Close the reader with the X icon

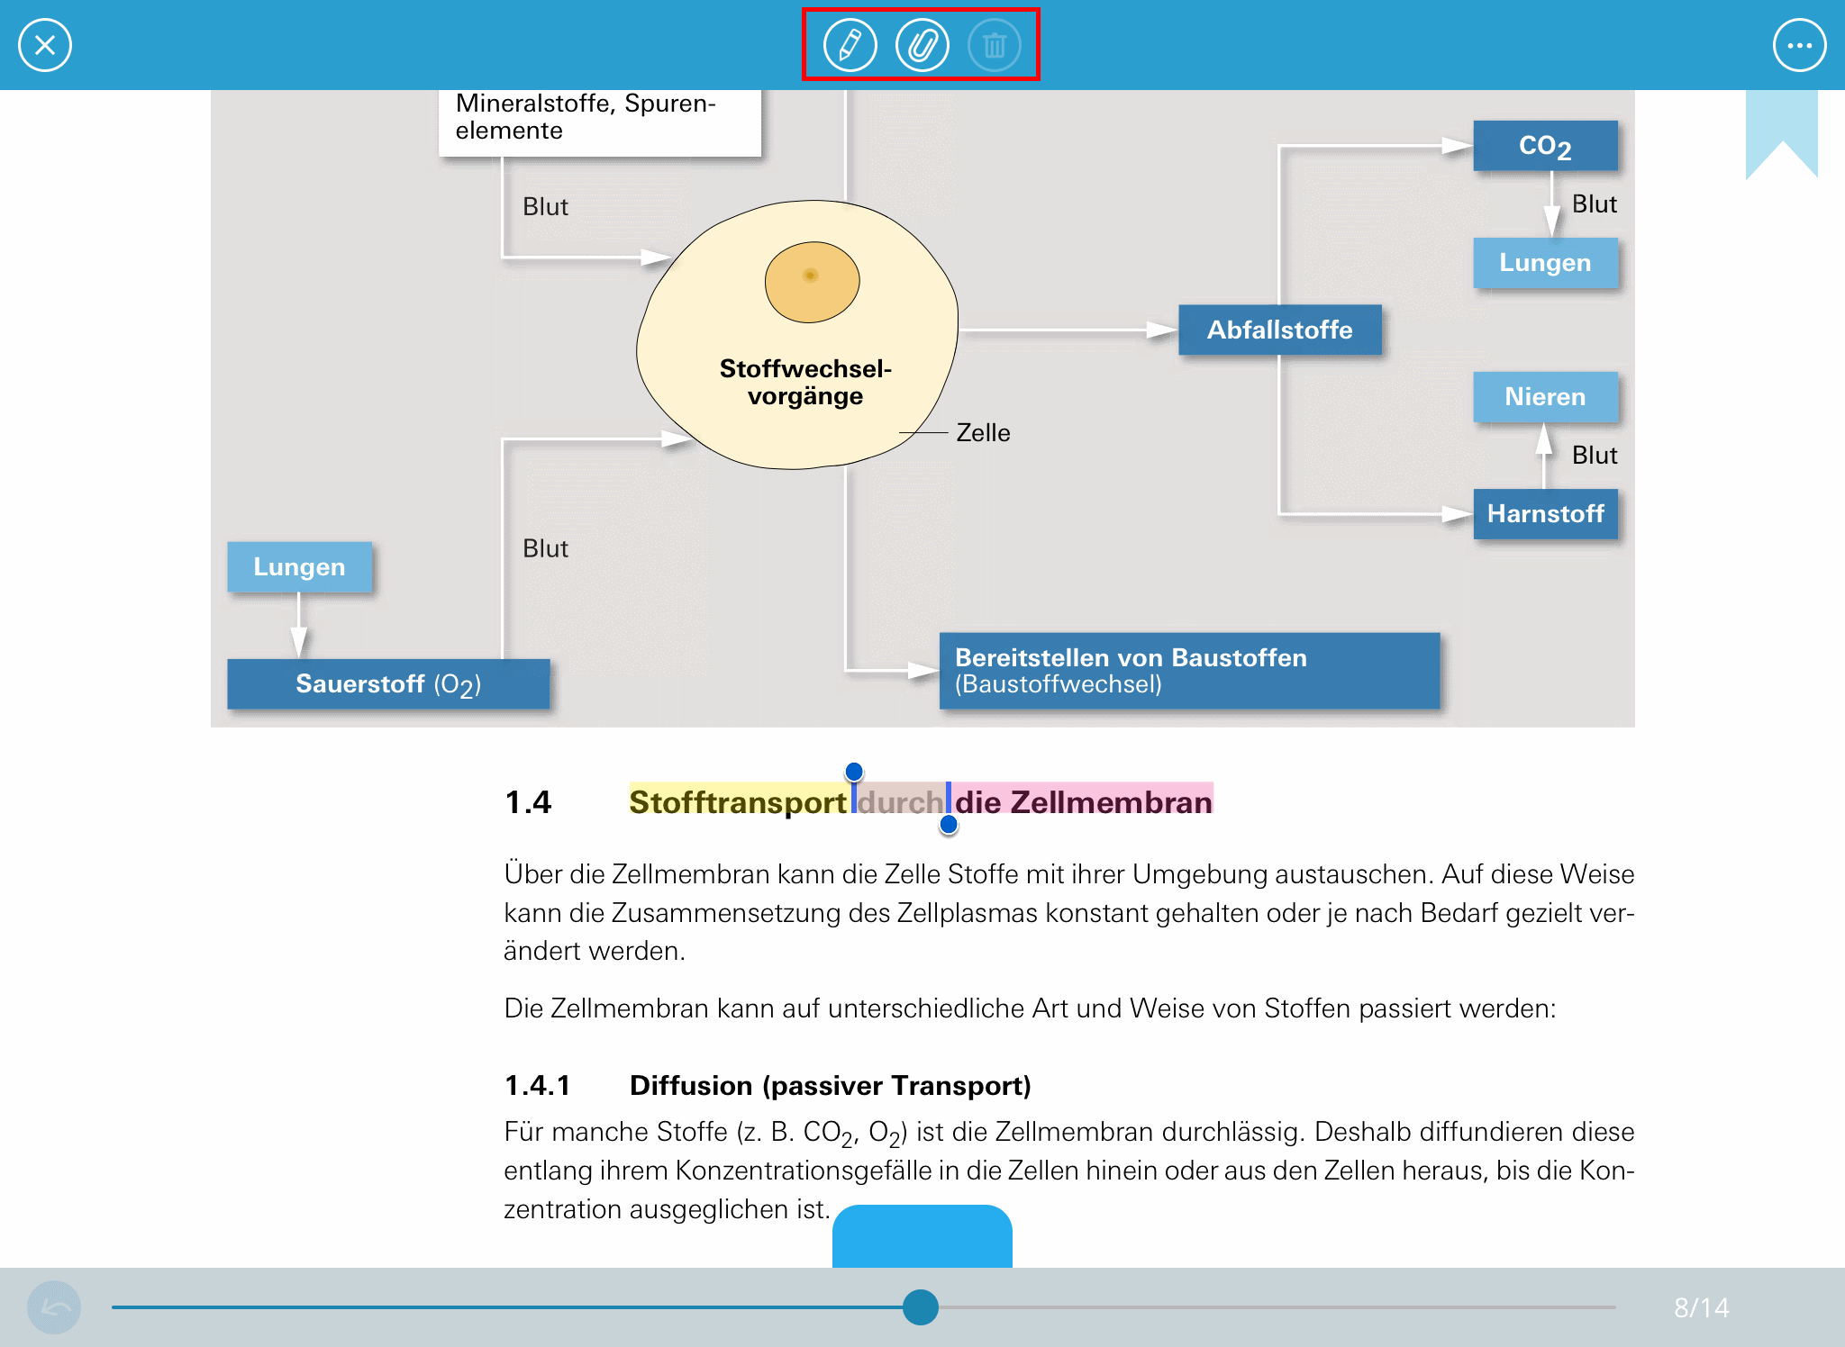[x=45, y=45]
